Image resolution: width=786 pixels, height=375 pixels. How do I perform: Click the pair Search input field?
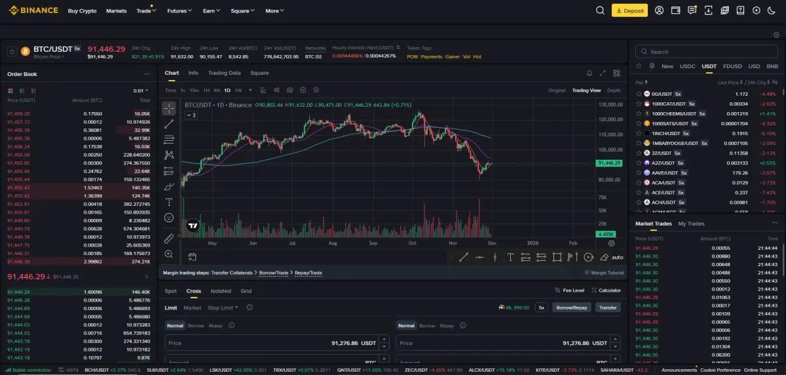[x=707, y=52]
